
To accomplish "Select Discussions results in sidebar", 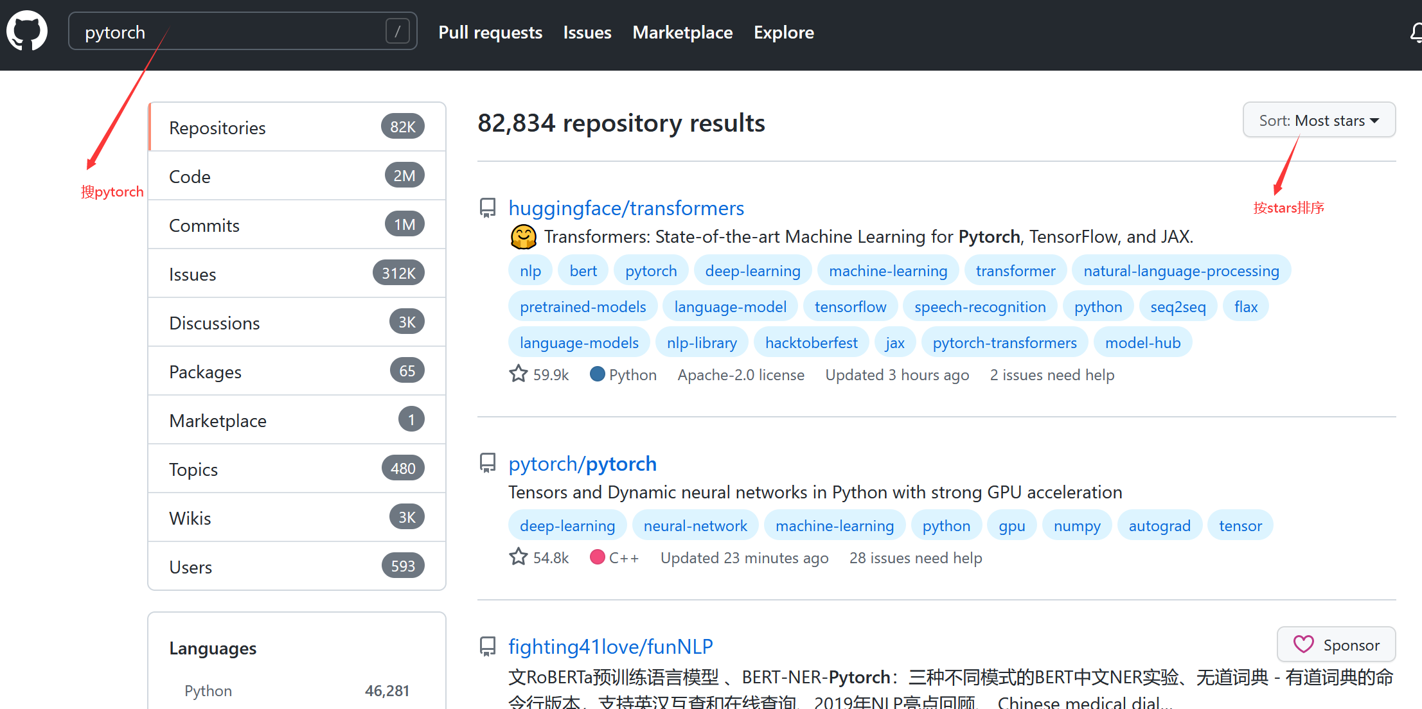I will 297,322.
